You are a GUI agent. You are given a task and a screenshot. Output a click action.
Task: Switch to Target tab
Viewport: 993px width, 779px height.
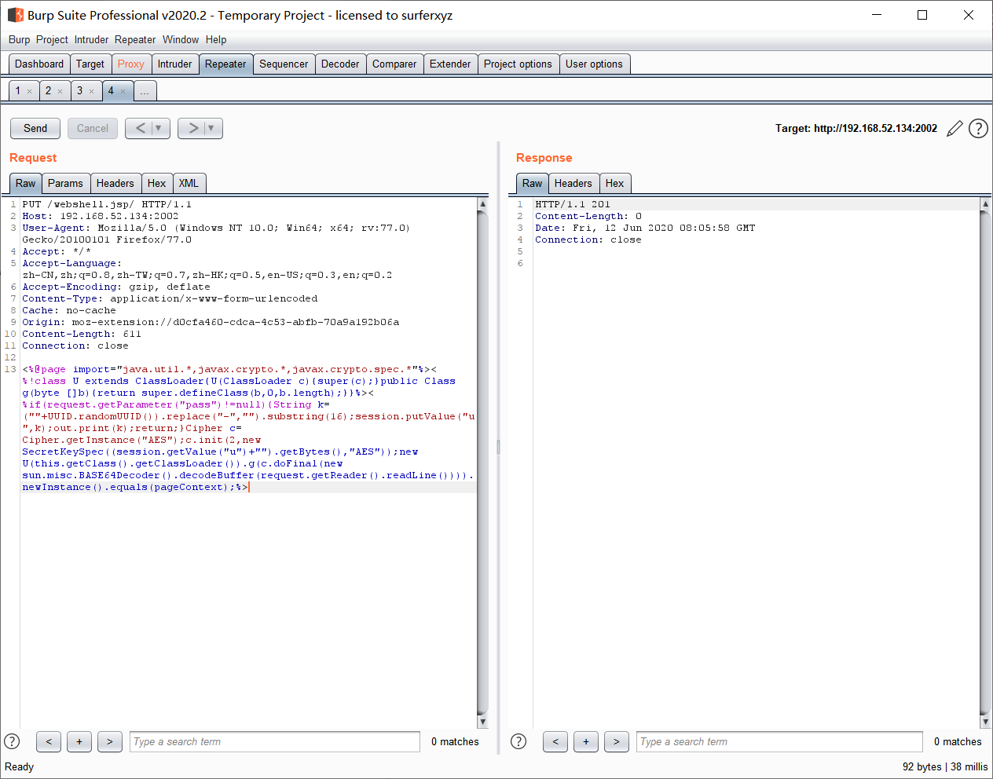click(x=90, y=64)
